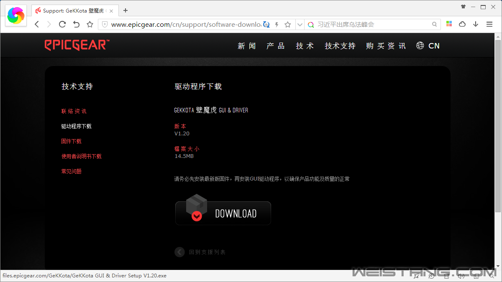Open the hamburger main menu
Viewport: 502px width, 282px height.
click(x=489, y=24)
